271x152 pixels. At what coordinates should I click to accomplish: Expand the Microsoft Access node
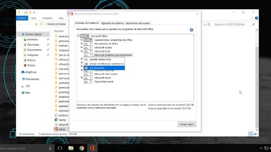click(82, 47)
